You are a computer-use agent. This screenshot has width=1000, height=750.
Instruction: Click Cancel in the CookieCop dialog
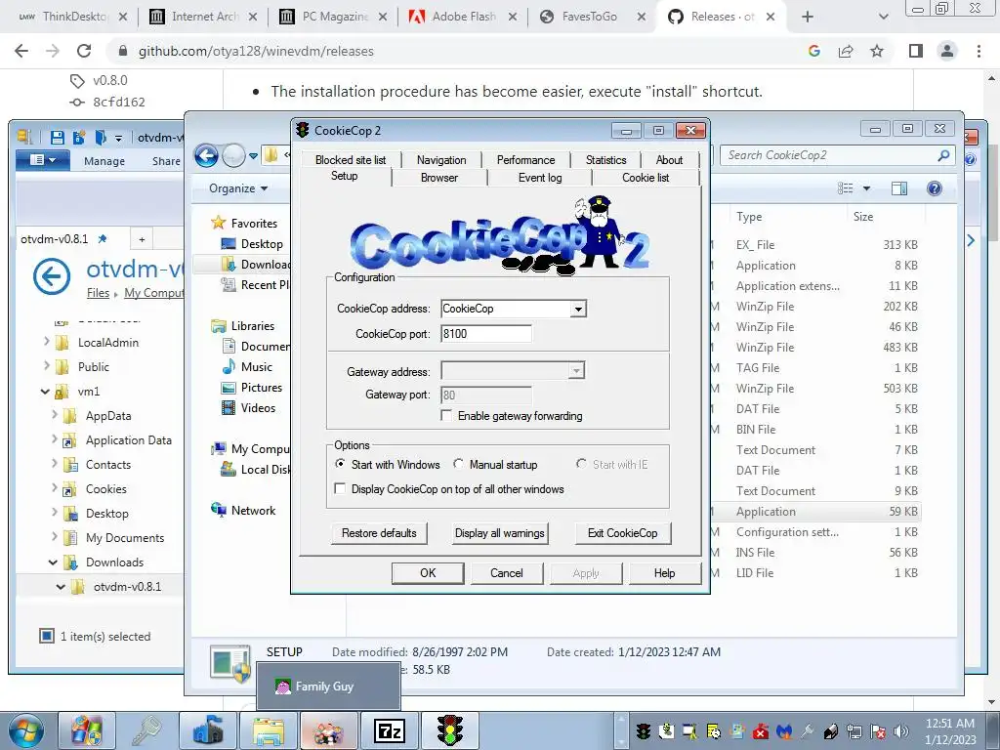point(507,572)
